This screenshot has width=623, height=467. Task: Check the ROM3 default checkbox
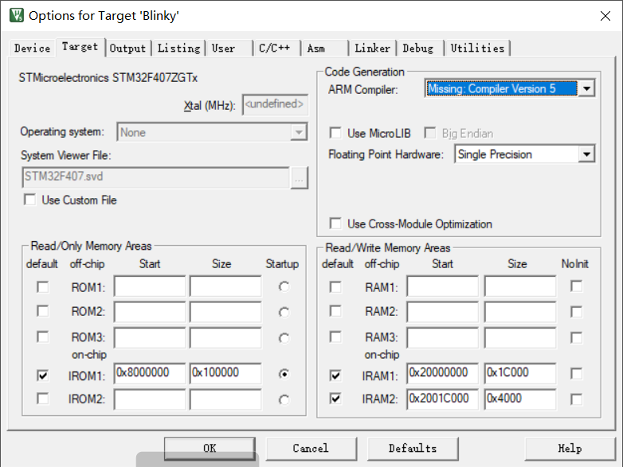tap(42, 337)
